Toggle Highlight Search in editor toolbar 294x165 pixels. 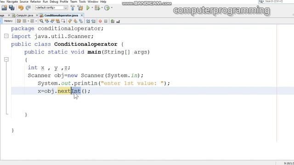click(58, 21)
